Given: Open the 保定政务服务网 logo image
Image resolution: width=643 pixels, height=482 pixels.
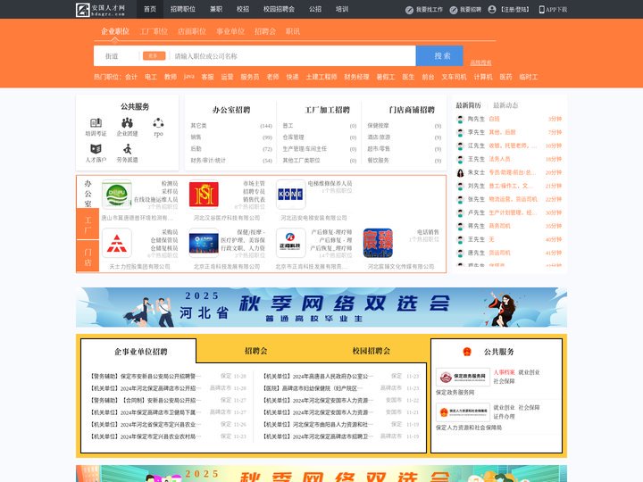Looking at the screenshot, I should pos(463,377).
